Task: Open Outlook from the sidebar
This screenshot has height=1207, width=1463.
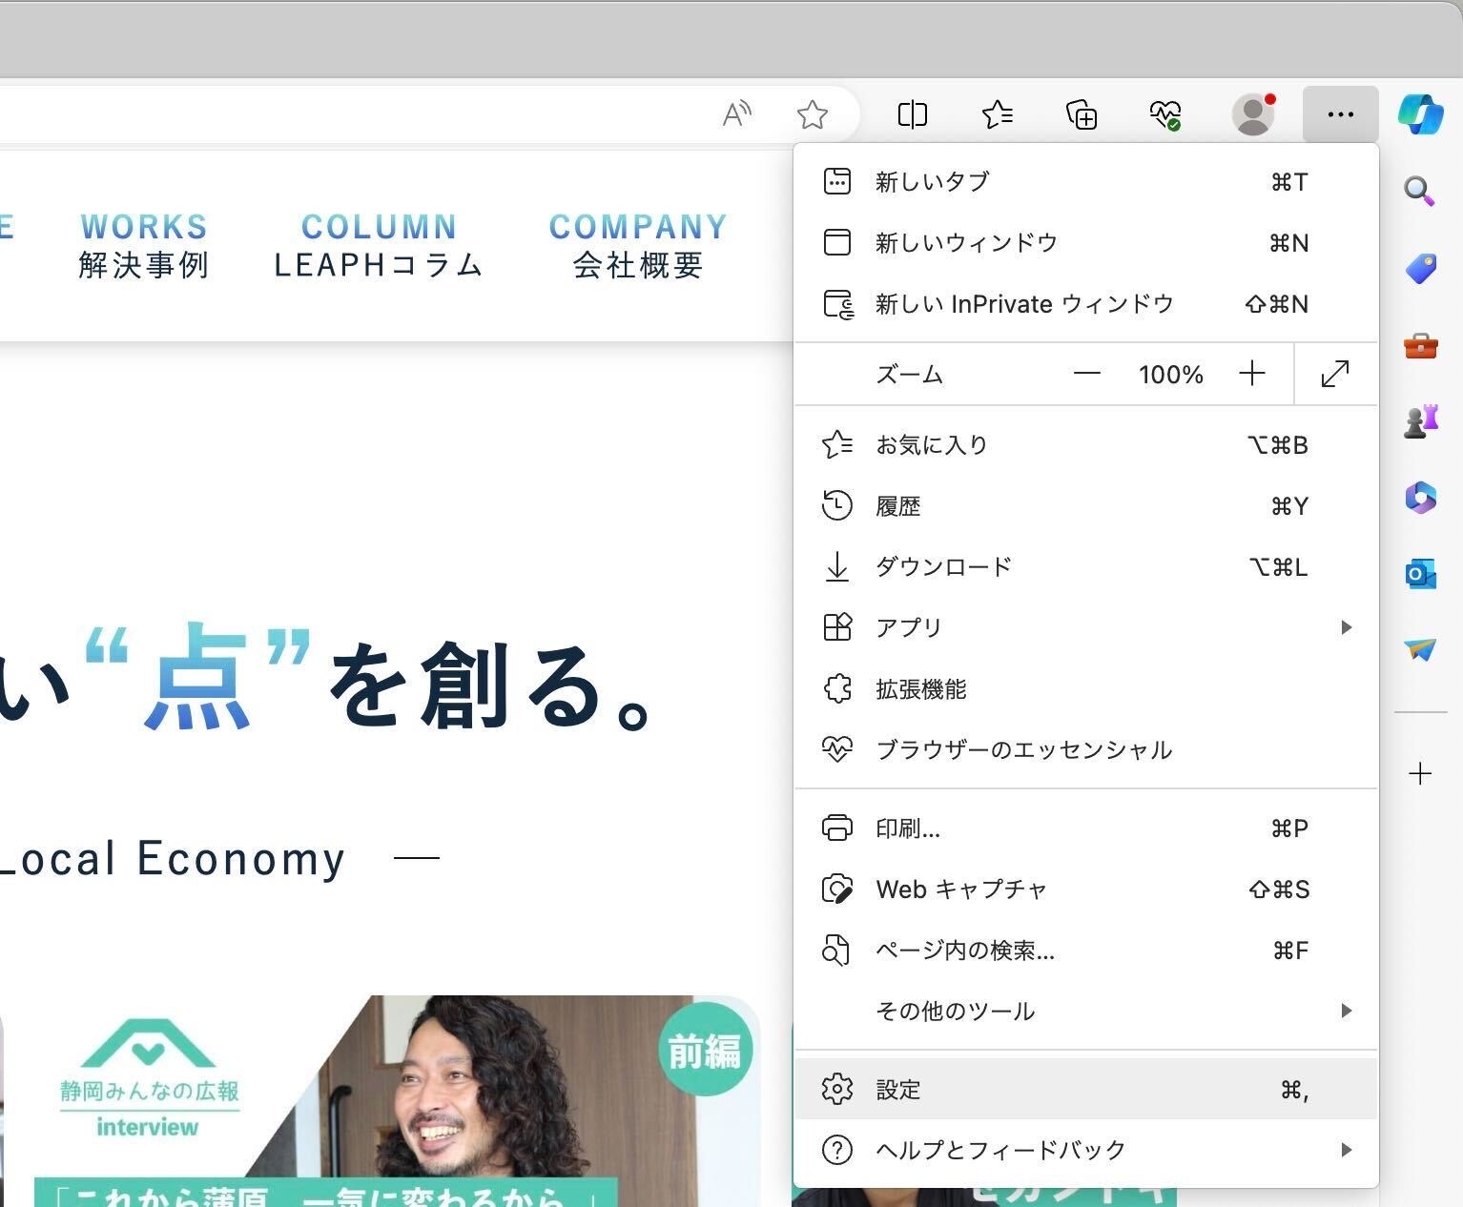Action: click(1420, 573)
